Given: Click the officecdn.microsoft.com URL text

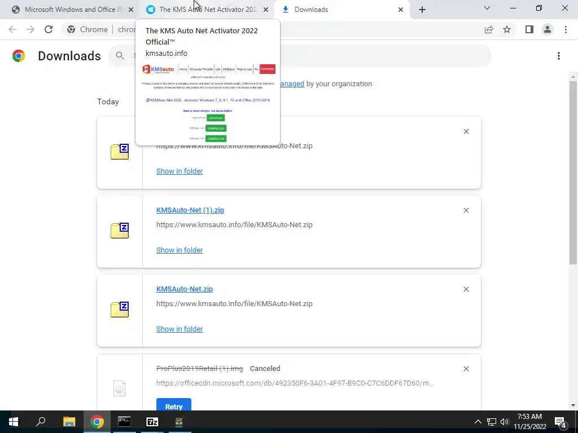Looking at the screenshot, I should pos(295,383).
